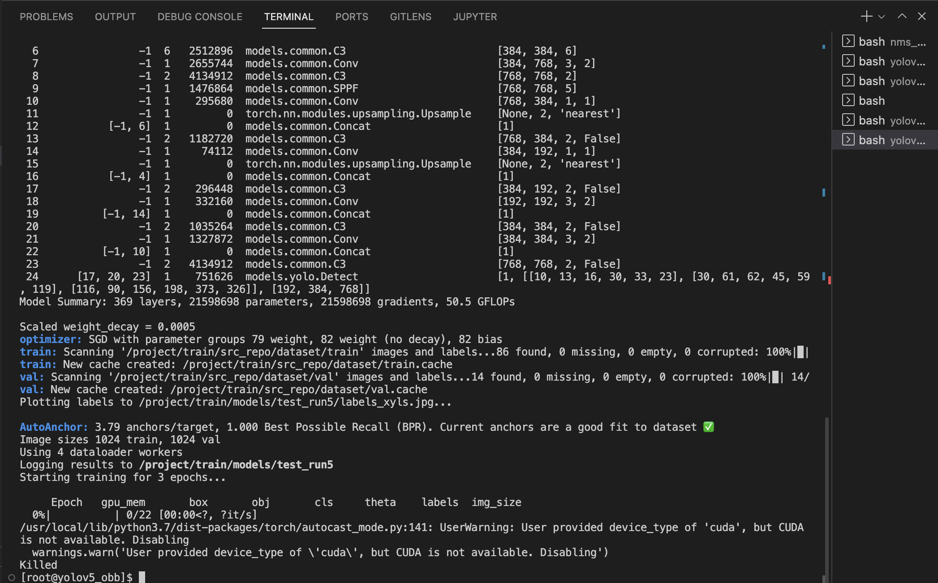Click the 'Epoch' column header
The width and height of the screenshot is (938, 583).
(67, 502)
